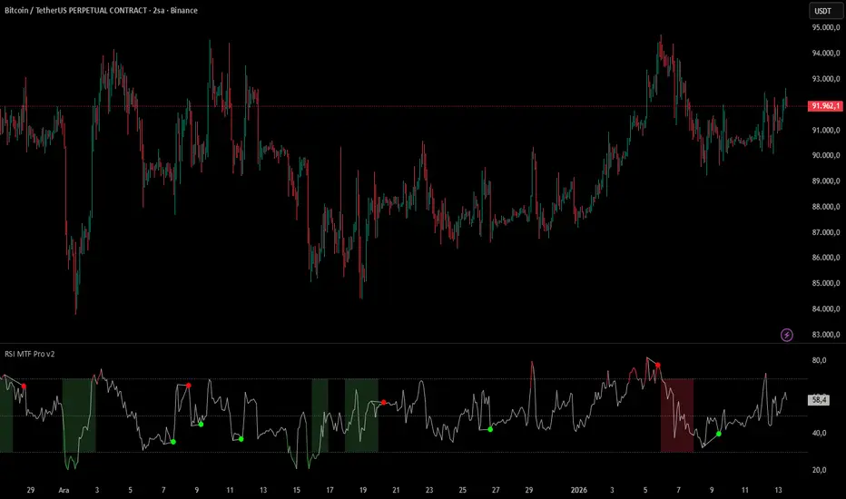Screen dimensions: 846x499
Task: Click the 27 date label on time axis
Action: tap(496, 490)
